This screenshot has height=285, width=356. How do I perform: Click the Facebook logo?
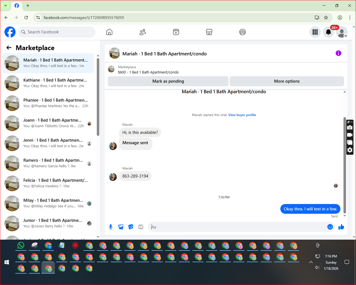10,32
